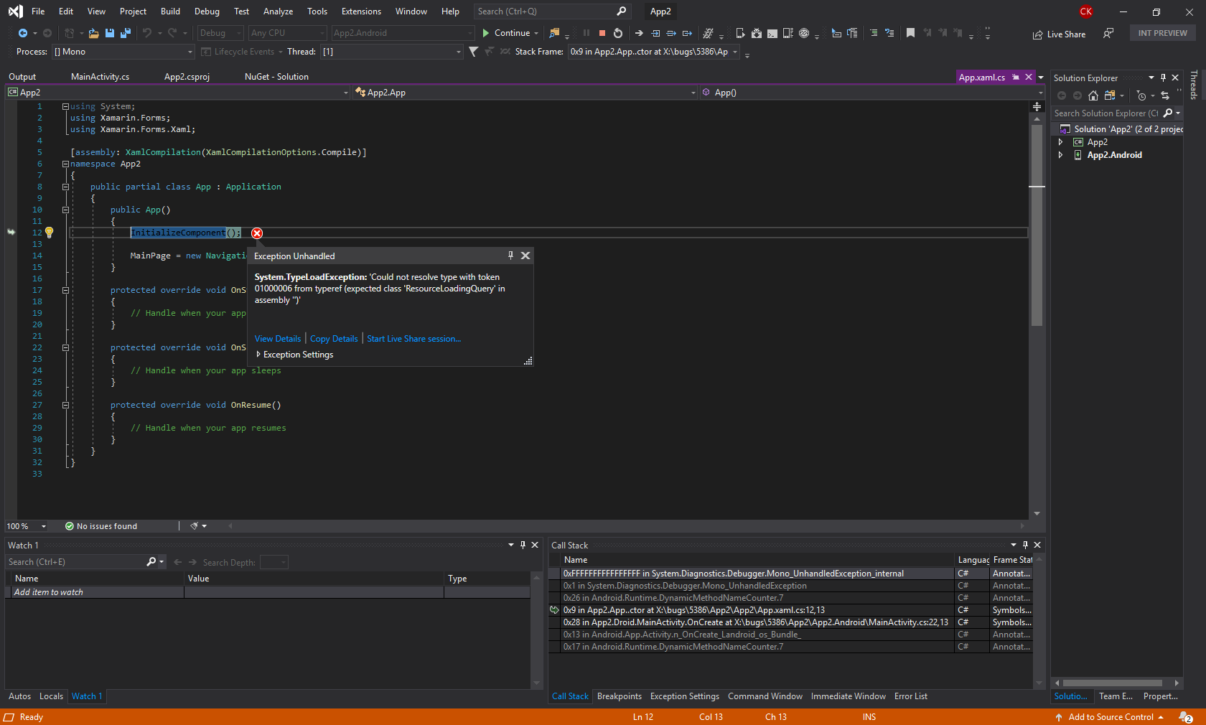Click the Pending Changes Filter clock icon
The width and height of the screenshot is (1206, 725).
pos(1141,95)
